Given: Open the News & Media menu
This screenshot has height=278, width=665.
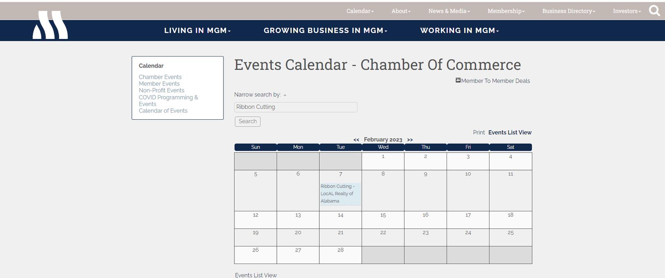Looking at the screenshot, I should pyautogui.click(x=449, y=11).
